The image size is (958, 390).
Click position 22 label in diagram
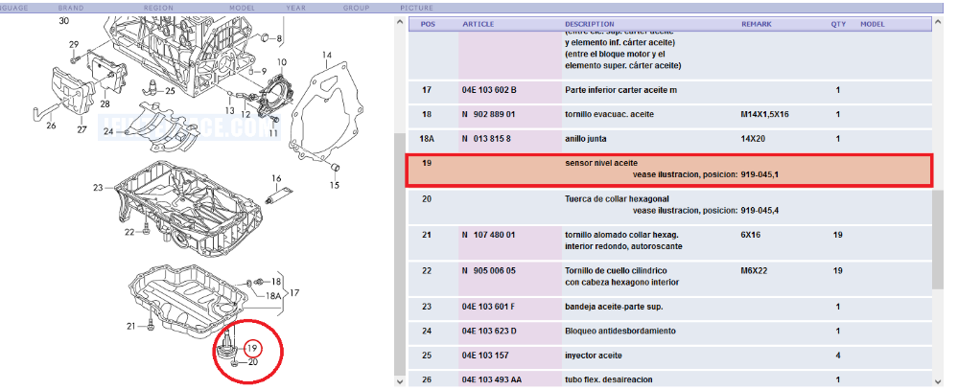coord(129,232)
